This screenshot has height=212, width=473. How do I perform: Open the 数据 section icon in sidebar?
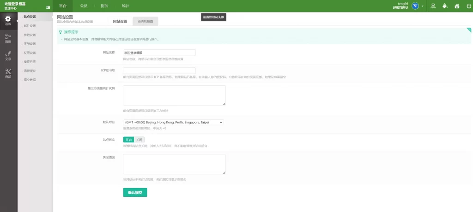pyautogui.click(x=8, y=38)
